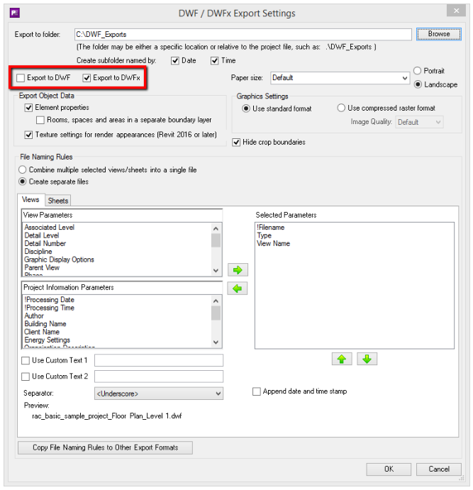The image size is (473, 490).
Task: Click the Export to folder path field
Action: (x=243, y=34)
